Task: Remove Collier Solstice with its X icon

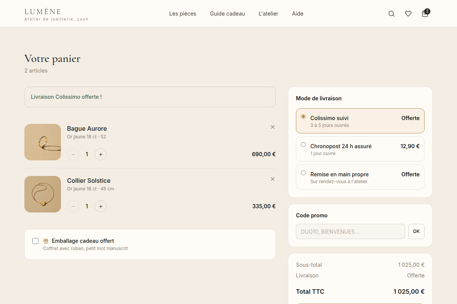Action: click(273, 179)
